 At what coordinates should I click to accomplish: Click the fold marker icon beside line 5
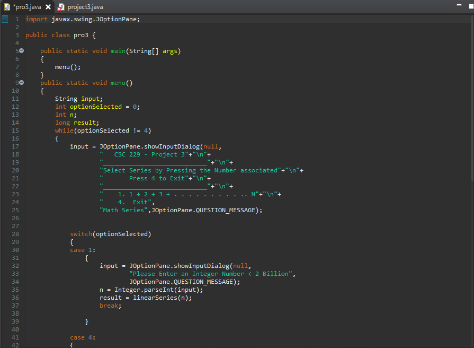coord(21,50)
